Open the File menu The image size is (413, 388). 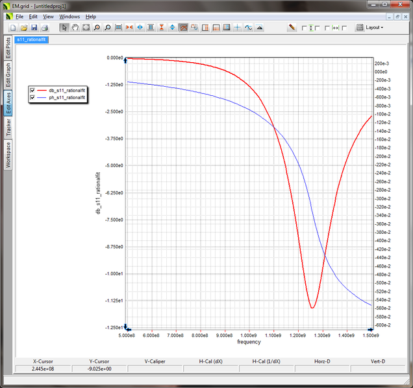tap(19, 16)
